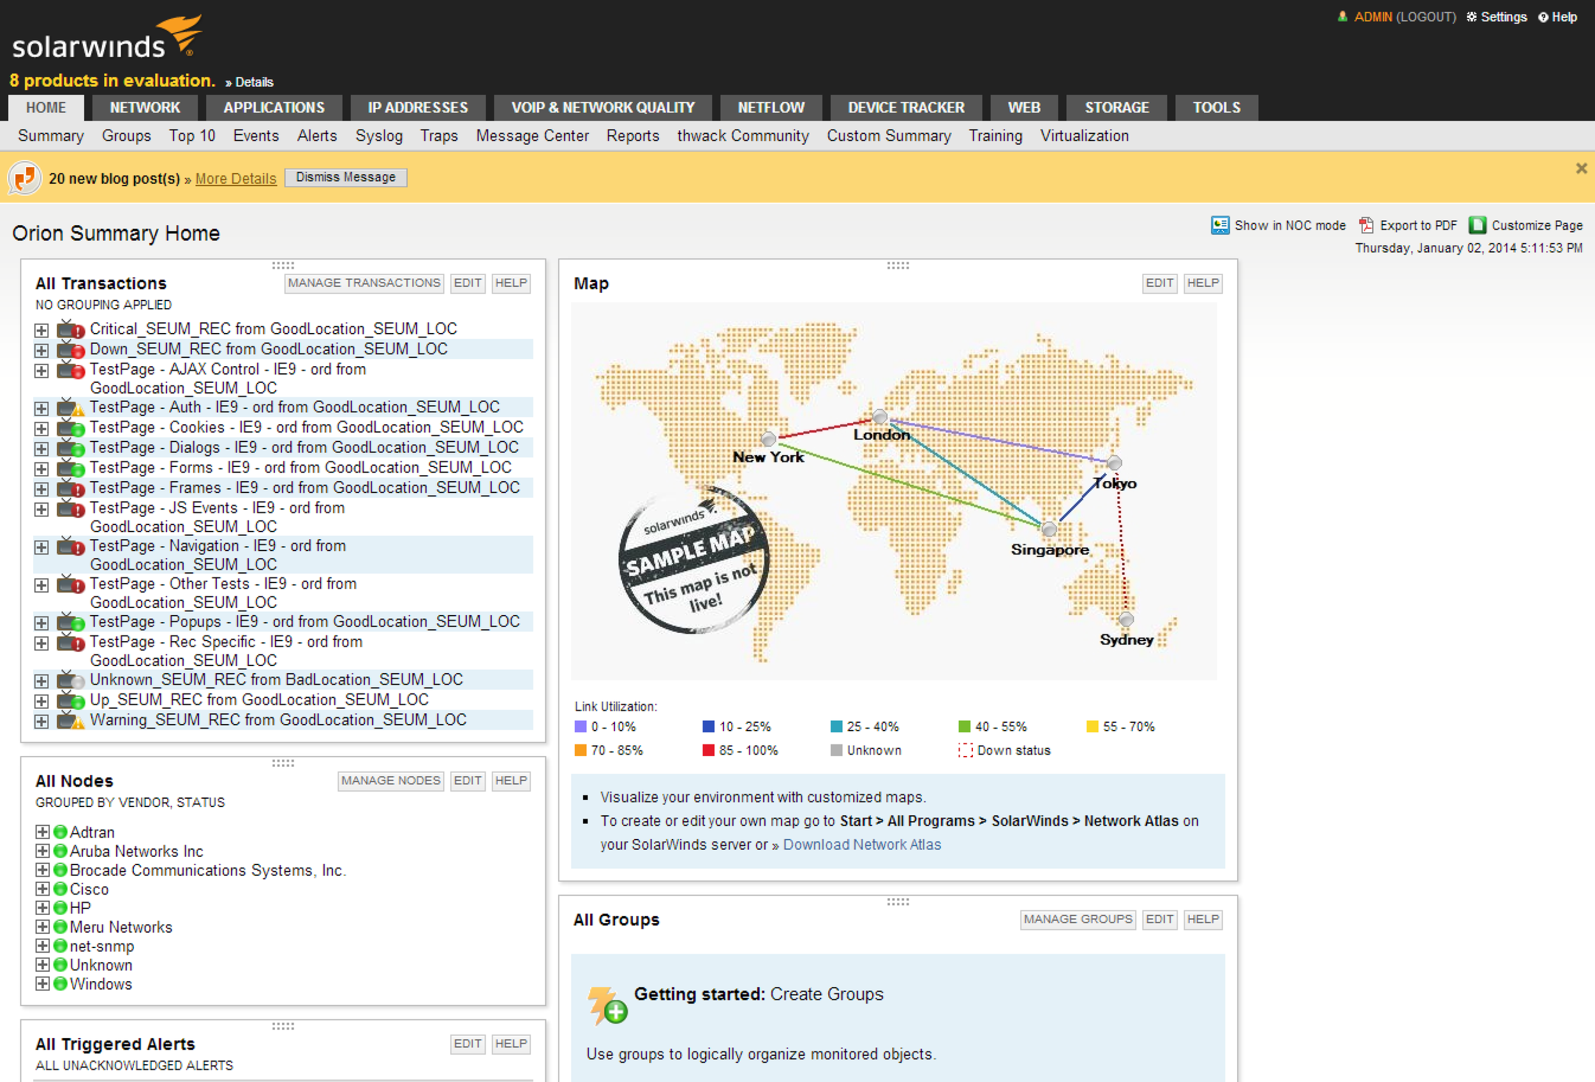This screenshot has height=1082, width=1595.
Task: Click the red 85 - 100% legend swatch
Action: click(708, 750)
